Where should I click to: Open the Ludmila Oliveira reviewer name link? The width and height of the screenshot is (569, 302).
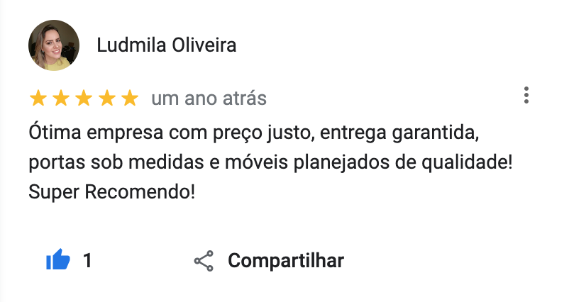coord(167,45)
